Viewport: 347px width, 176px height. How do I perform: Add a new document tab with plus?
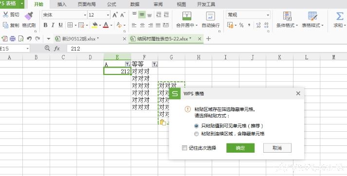[208, 39]
